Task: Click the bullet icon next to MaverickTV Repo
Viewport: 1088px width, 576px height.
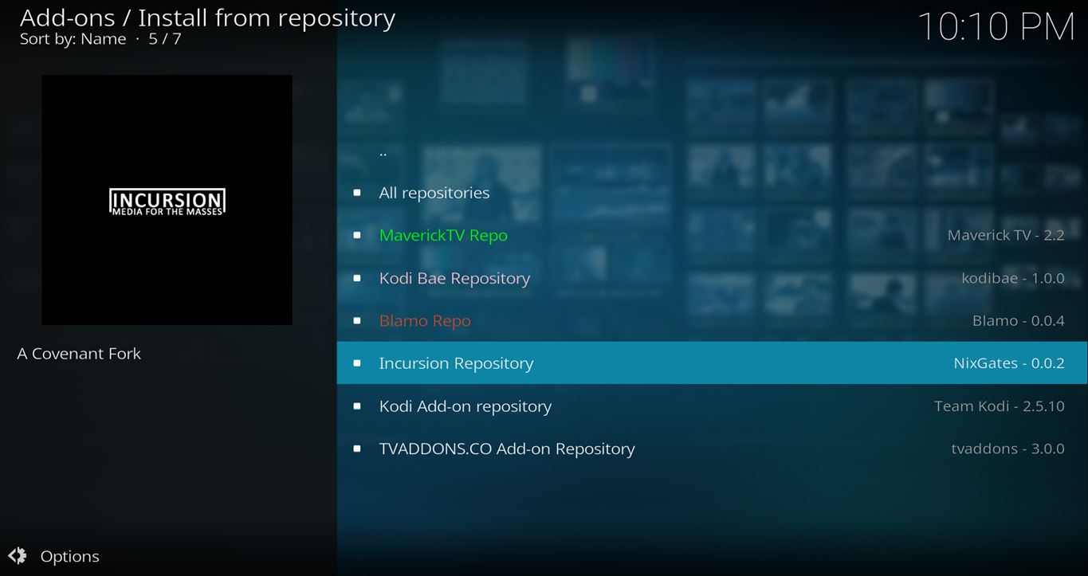Action: point(356,236)
